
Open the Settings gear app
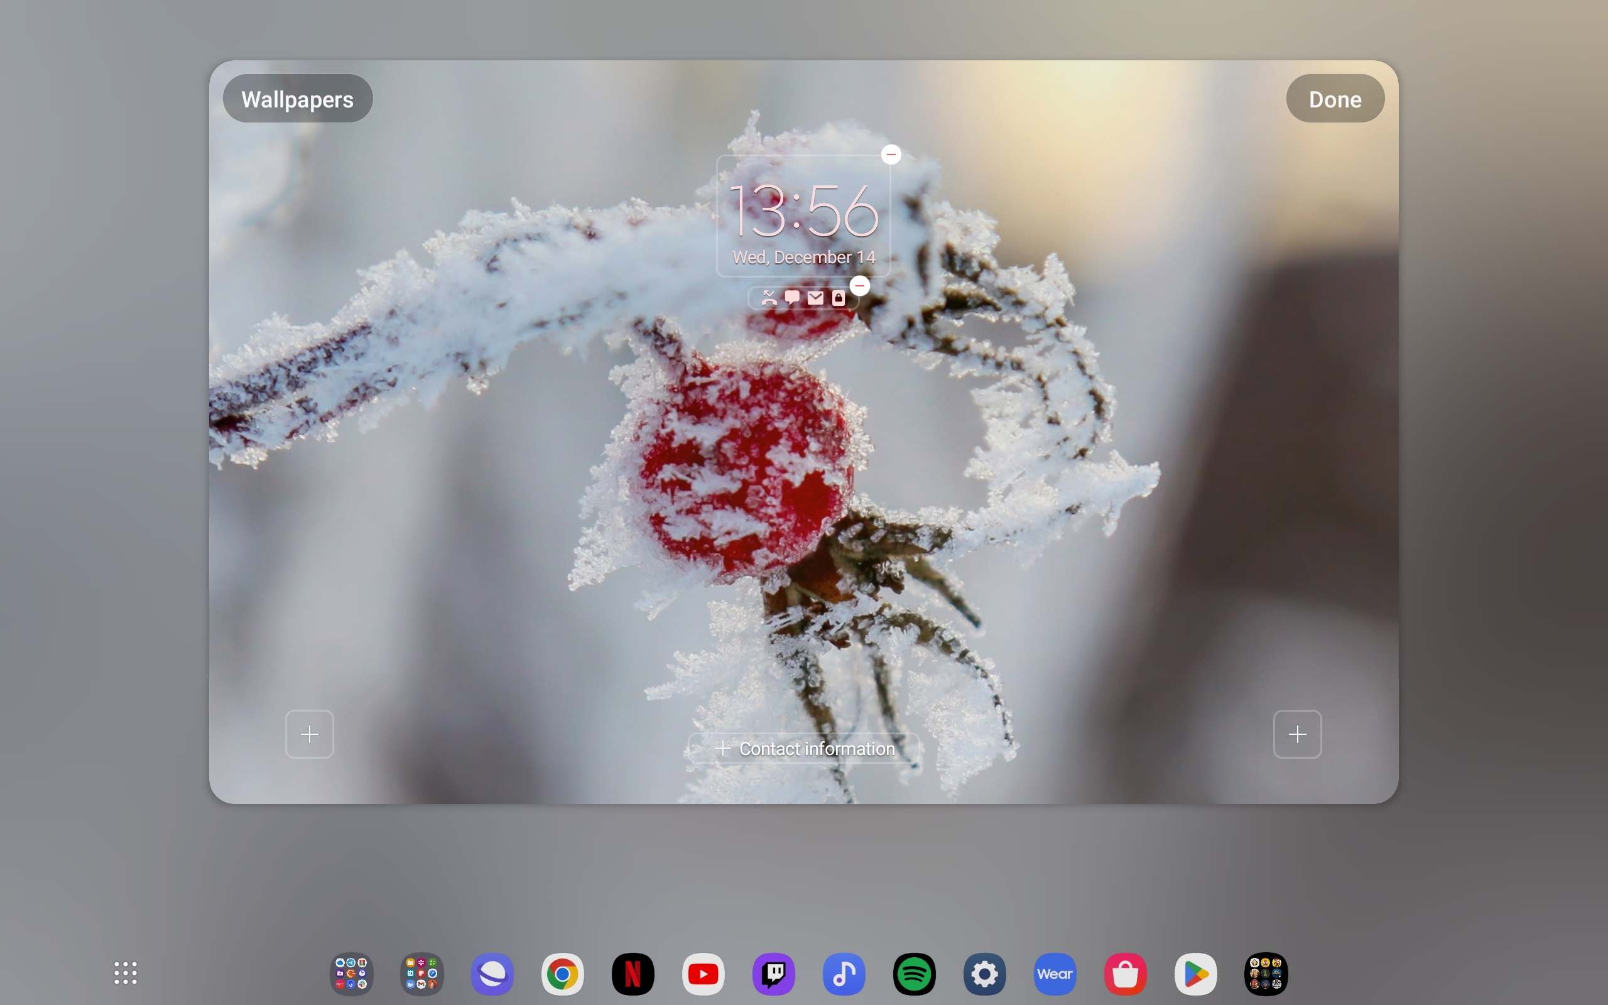[x=985, y=974]
